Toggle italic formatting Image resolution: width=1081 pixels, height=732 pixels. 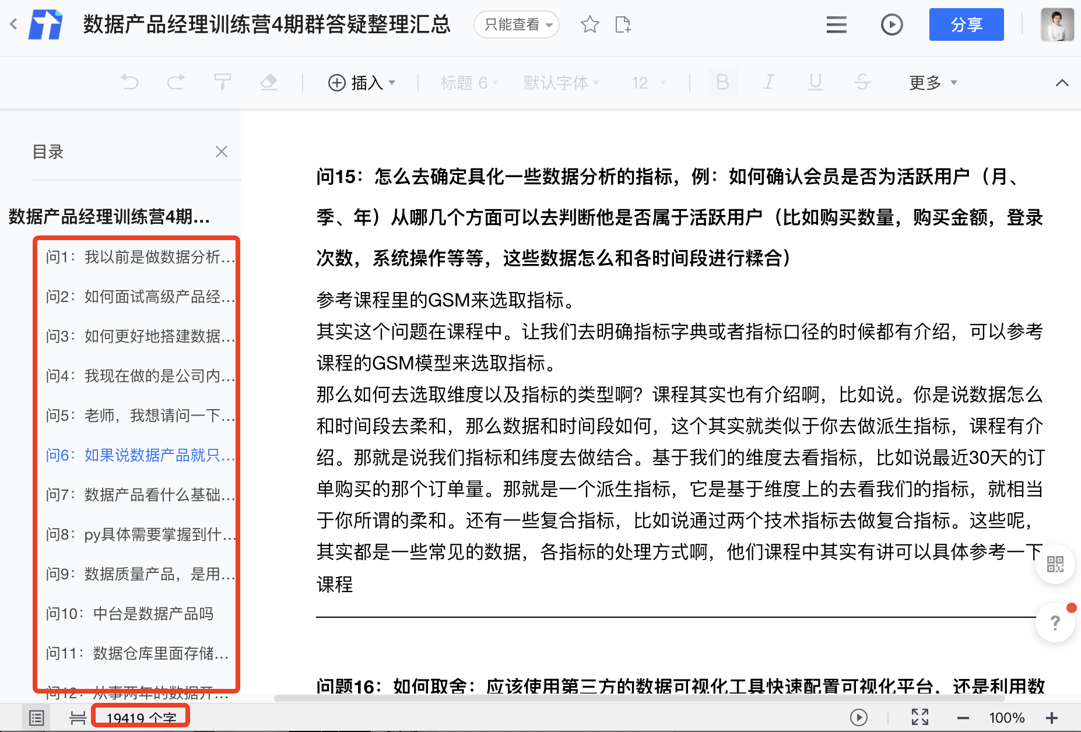pyautogui.click(x=769, y=82)
